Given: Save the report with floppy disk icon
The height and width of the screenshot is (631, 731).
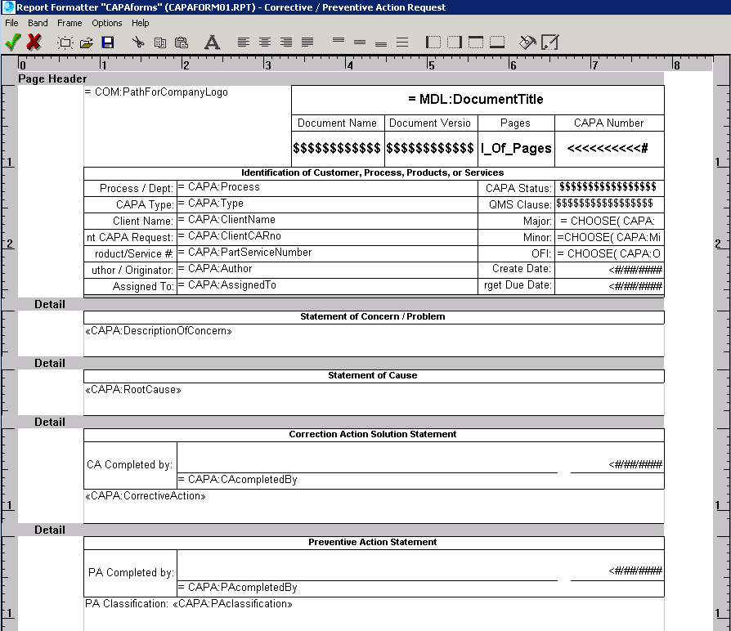Looking at the screenshot, I should pos(107,42).
